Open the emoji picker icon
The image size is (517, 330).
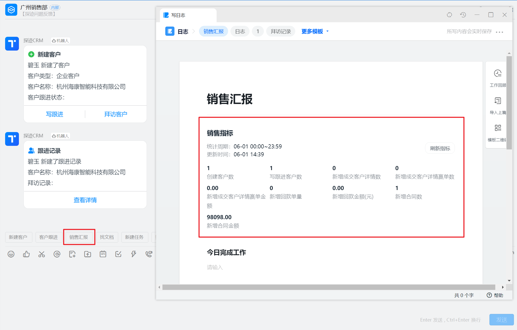point(11,254)
